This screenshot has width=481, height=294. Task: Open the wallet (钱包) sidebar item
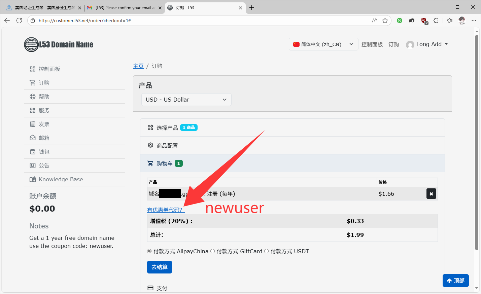(x=44, y=152)
